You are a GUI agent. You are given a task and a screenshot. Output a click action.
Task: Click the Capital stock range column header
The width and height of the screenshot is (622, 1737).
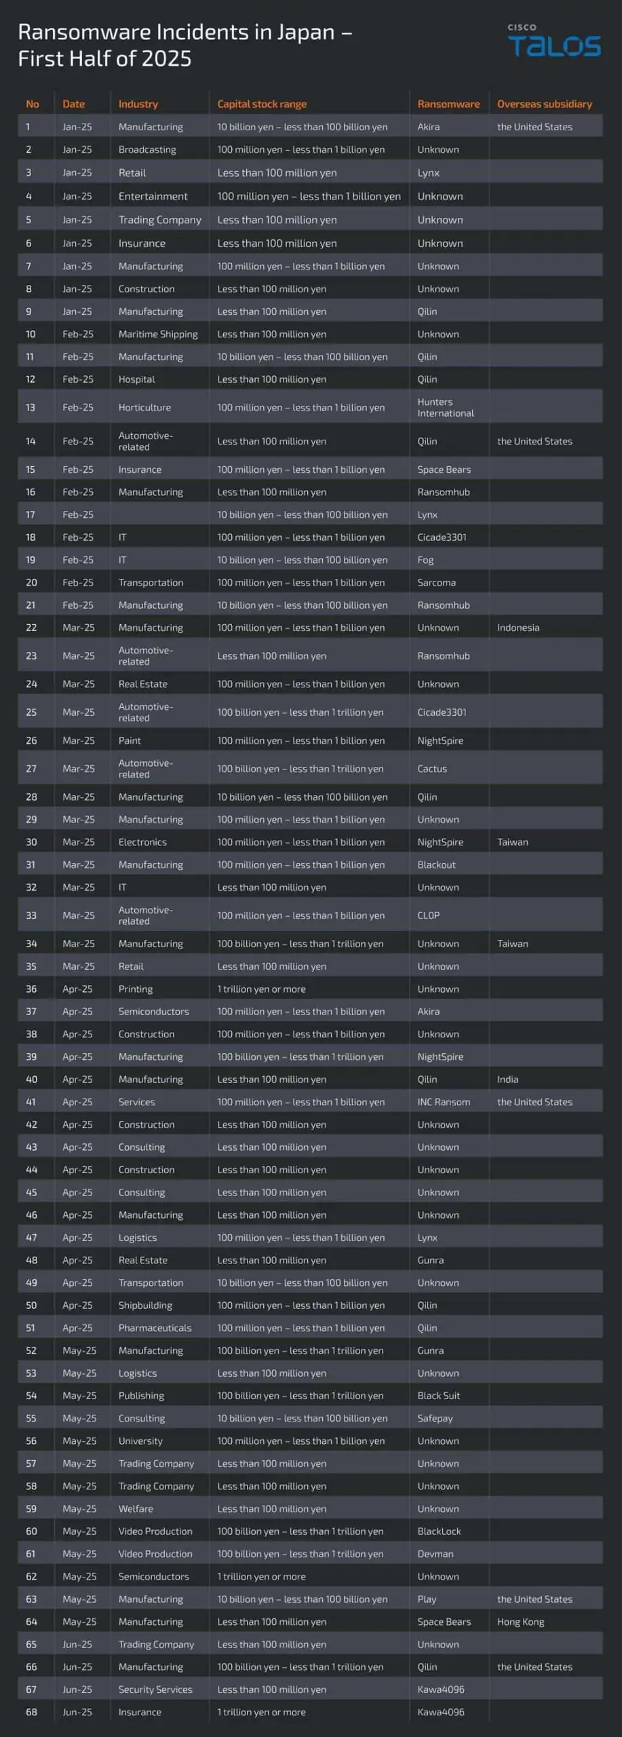coord(262,104)
